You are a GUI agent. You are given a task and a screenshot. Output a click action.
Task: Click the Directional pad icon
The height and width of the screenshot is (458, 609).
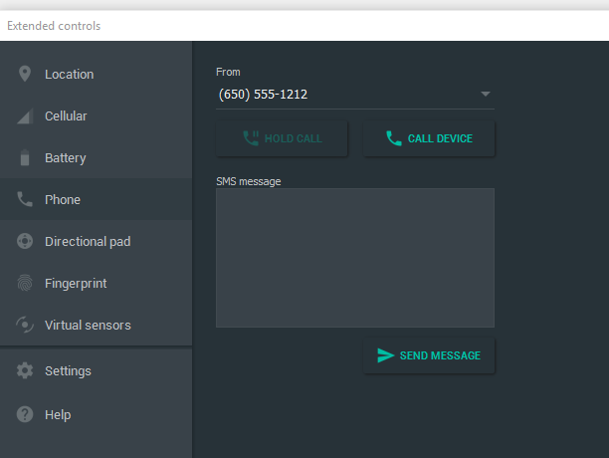point(25,241)
